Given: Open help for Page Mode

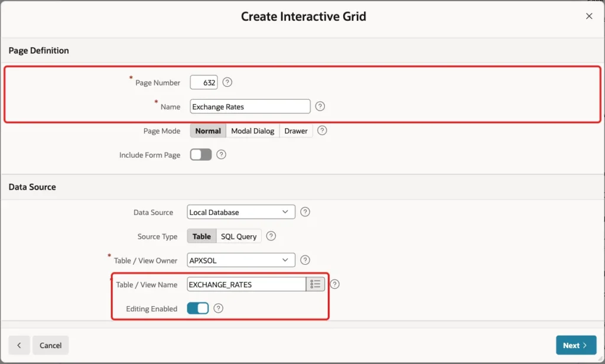Looking at the screenshot, I should pos(322,131).
